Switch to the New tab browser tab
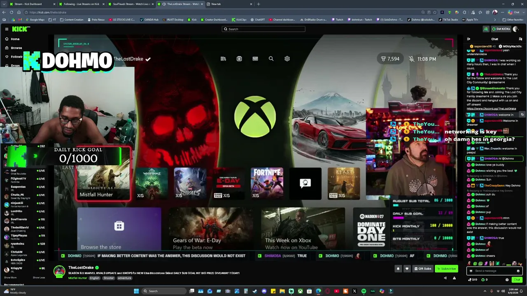 coord(229,4)
